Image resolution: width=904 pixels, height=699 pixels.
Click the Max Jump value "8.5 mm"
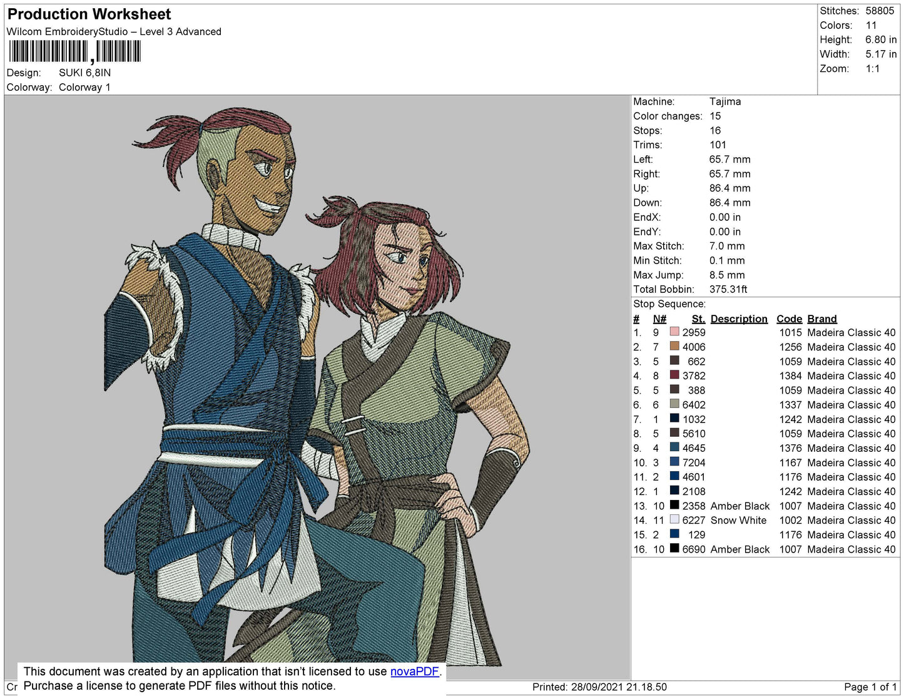coord(727,275)
